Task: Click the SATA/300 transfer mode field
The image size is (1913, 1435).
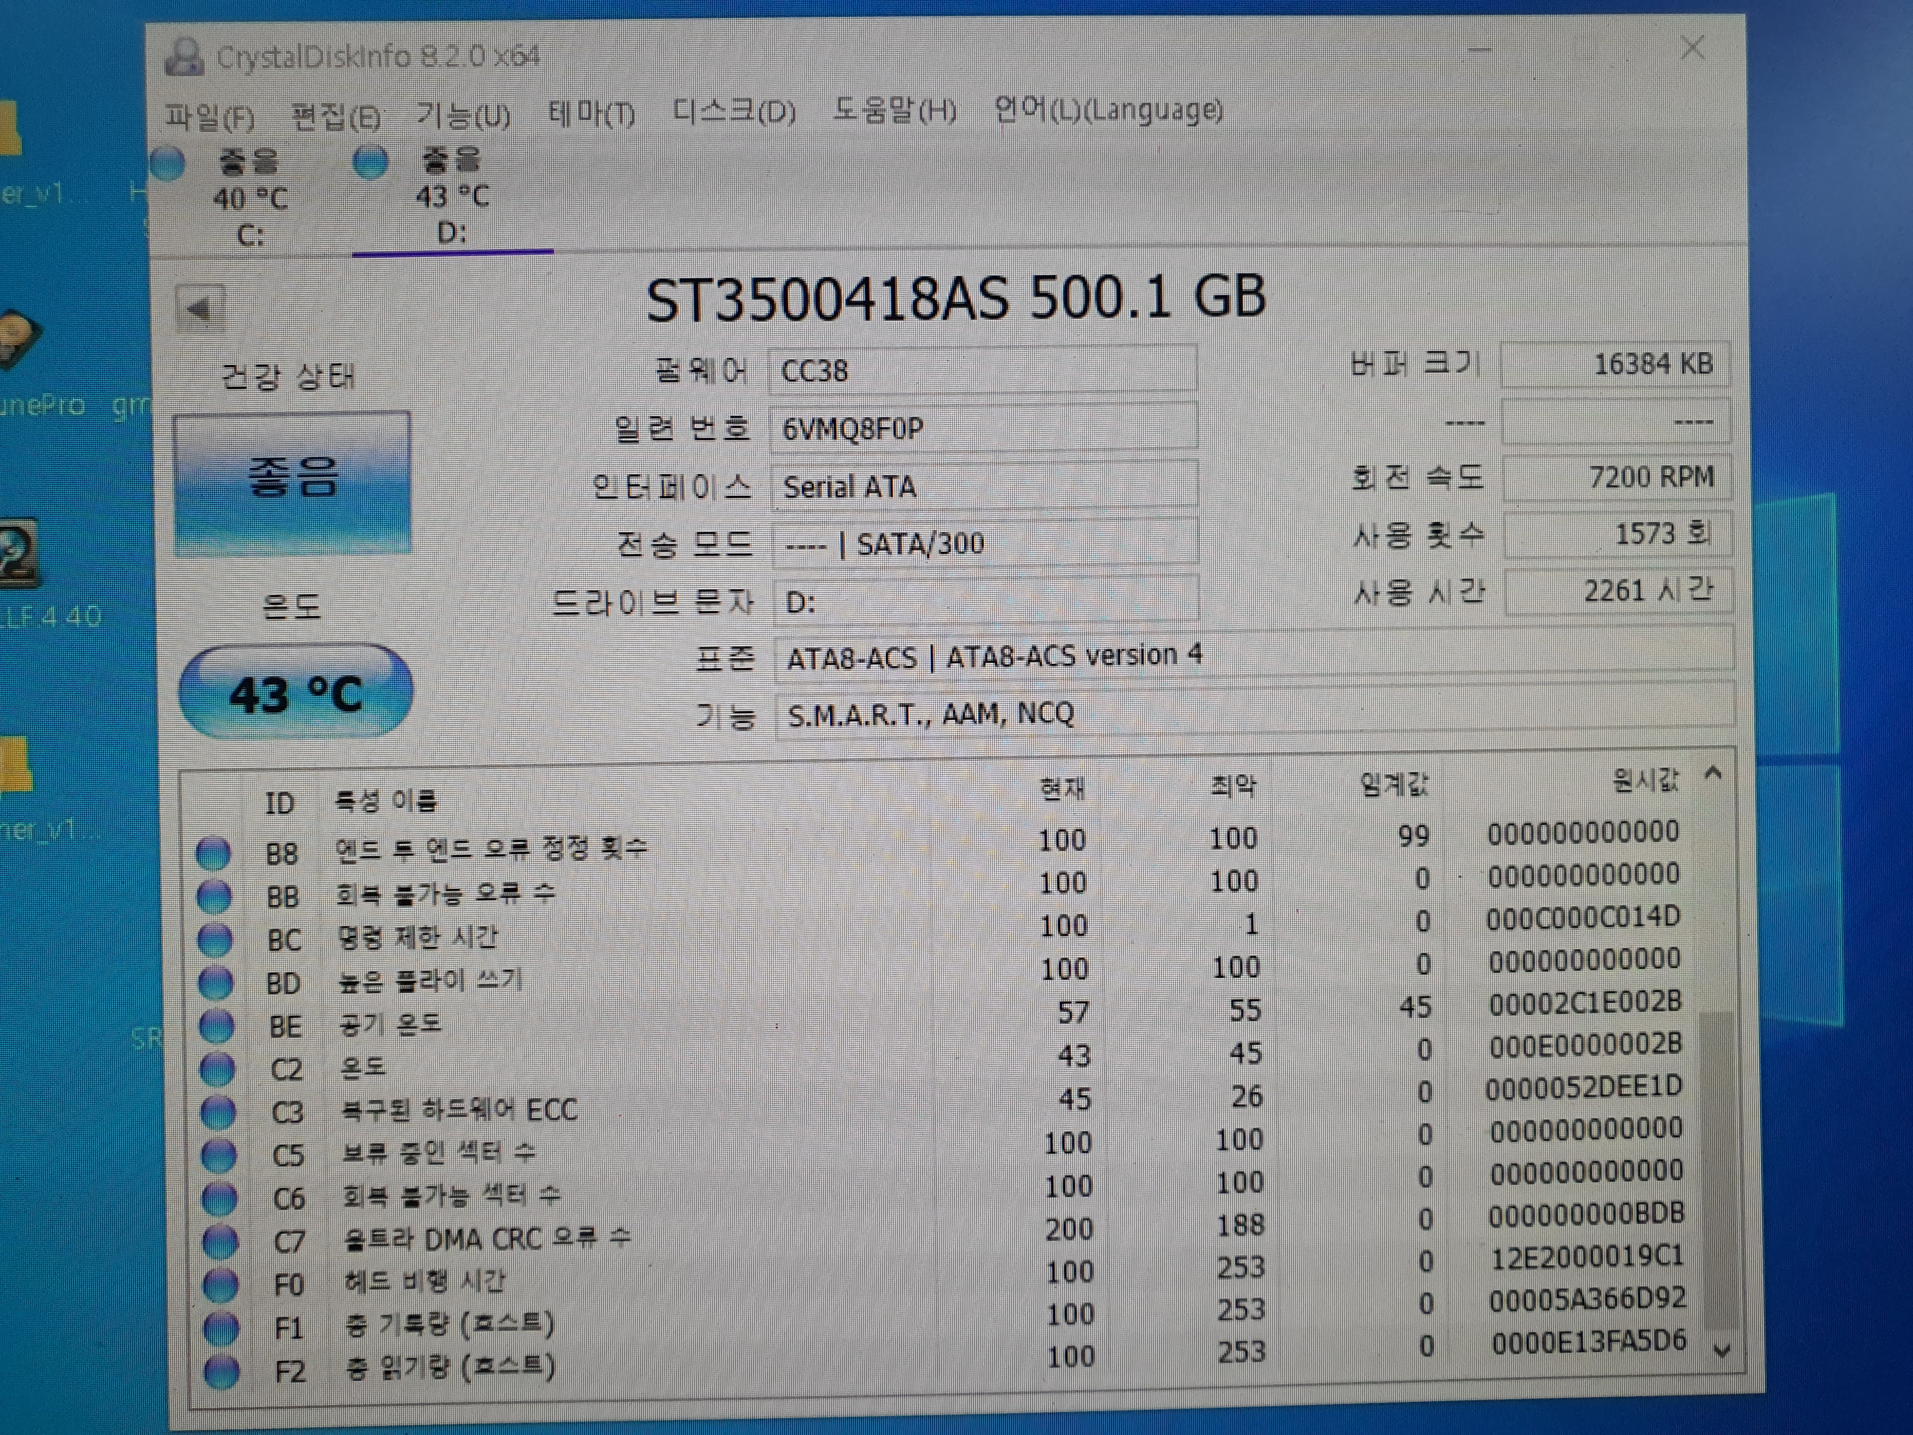Action: 985,543
